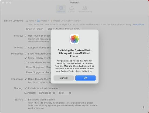The width and height of the screenshot is (149, 113).
Task: Click the Photos app icon in dialog
Action: 74,39
